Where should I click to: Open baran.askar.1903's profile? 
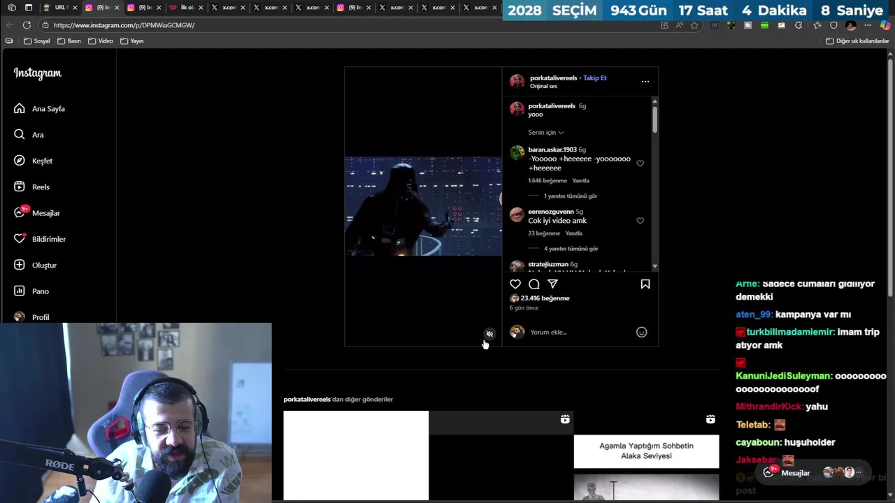click(x=552, y=150)
